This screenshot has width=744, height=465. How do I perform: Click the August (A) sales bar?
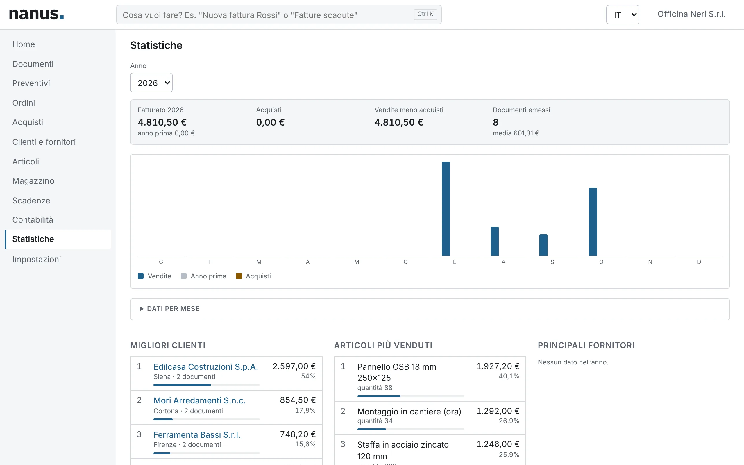495,241
